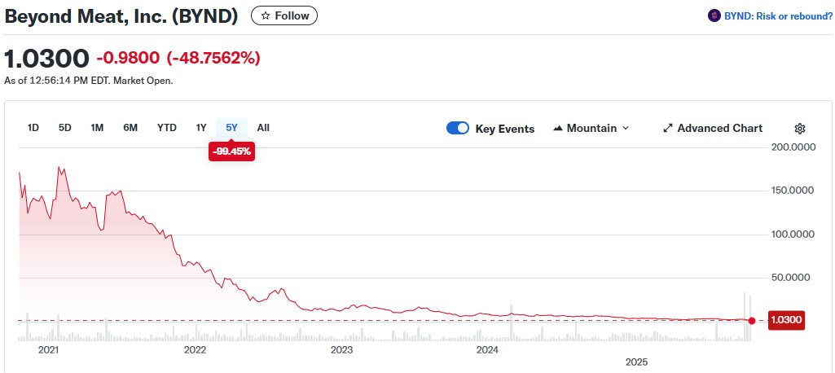Select the 1D time range
Image resolution: width=835 pixels, height=373 pixels.
(33, 128)
